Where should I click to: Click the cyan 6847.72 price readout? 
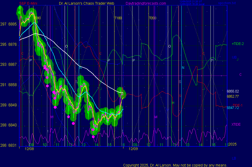[x=233, y=108]
